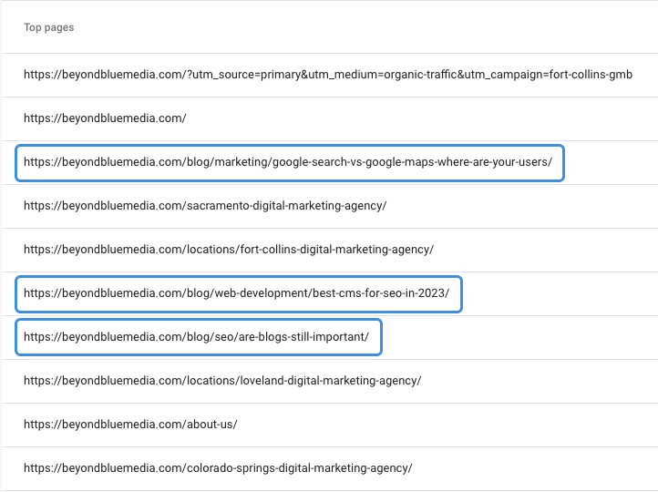This screenshot has width=658, height=492.
Task: Select the best-cms-for-seo-in-2023 blog URL
Action: (x=236, y=293)
